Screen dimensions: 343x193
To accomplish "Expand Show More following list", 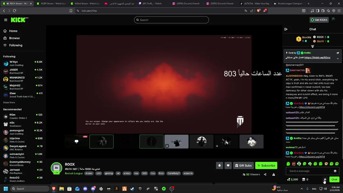I will [9, 102].
